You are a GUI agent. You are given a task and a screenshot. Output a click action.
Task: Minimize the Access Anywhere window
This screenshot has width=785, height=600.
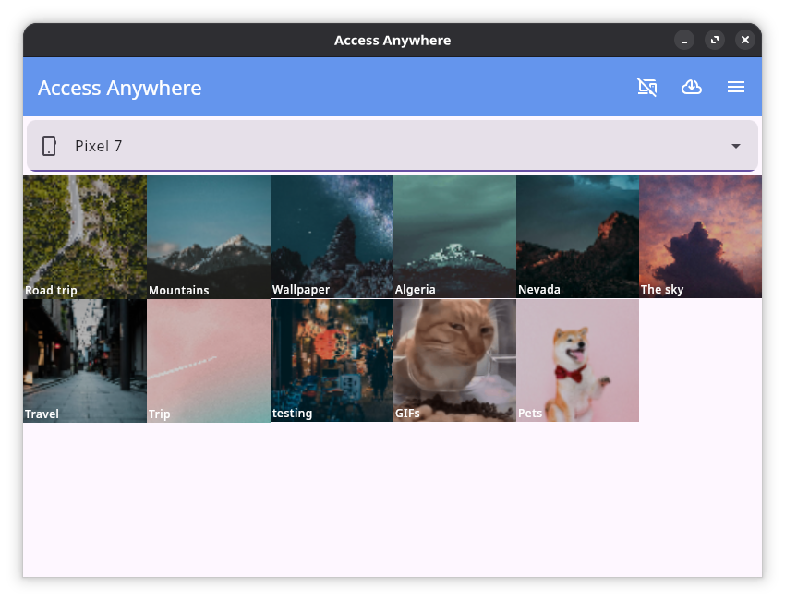pyautogui.click(x=683, y=40)
